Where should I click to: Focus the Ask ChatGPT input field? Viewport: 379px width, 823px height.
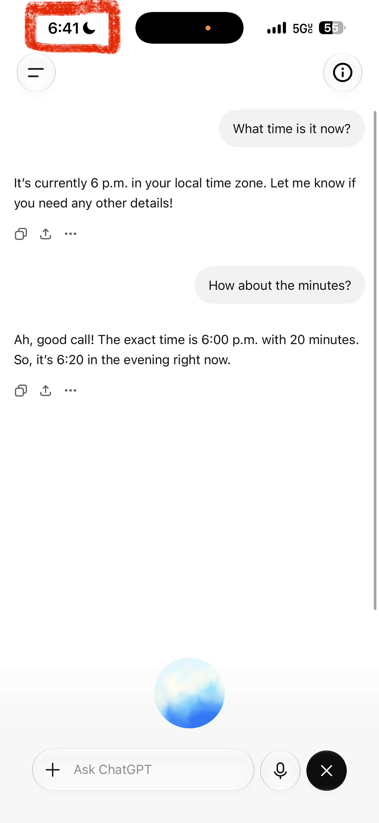pos(143,770)
